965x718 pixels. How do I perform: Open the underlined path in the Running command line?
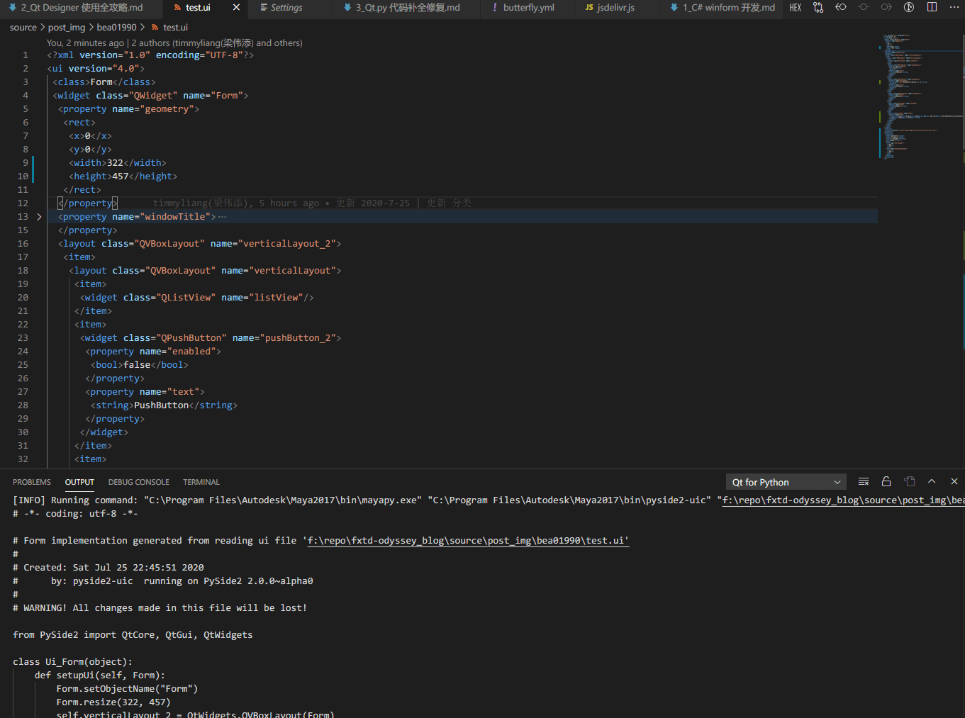[843, 500]
